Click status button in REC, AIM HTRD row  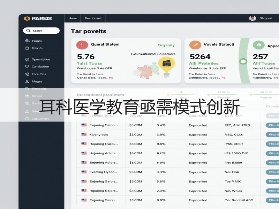pyautogui.click(x=272, y=125)
